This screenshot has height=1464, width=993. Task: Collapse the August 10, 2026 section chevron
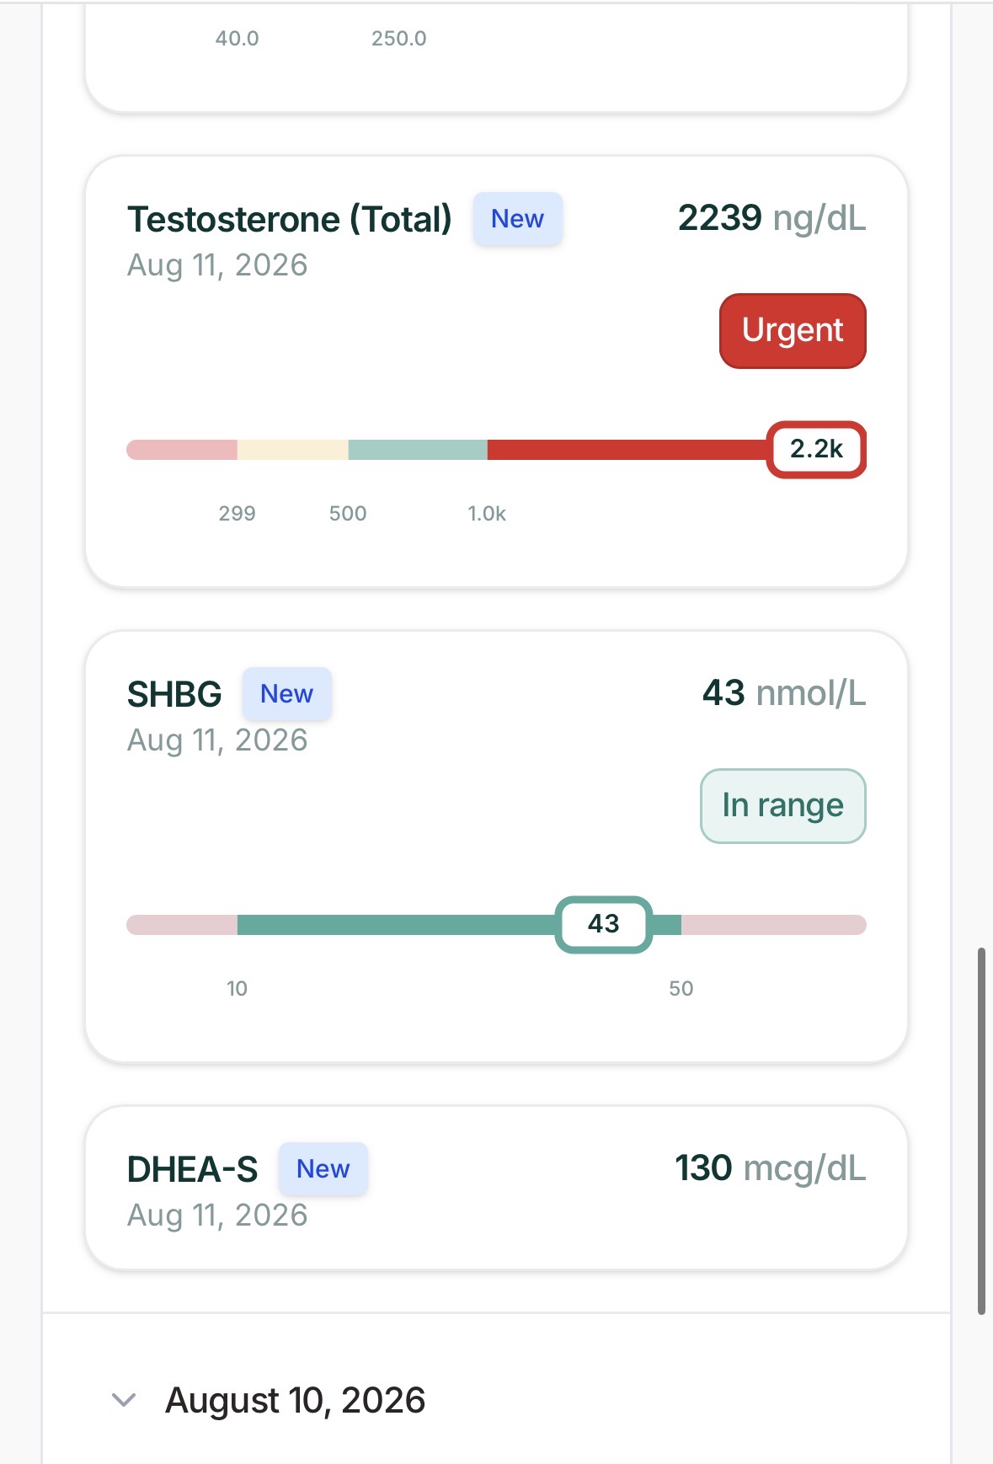click(124, 1400)
